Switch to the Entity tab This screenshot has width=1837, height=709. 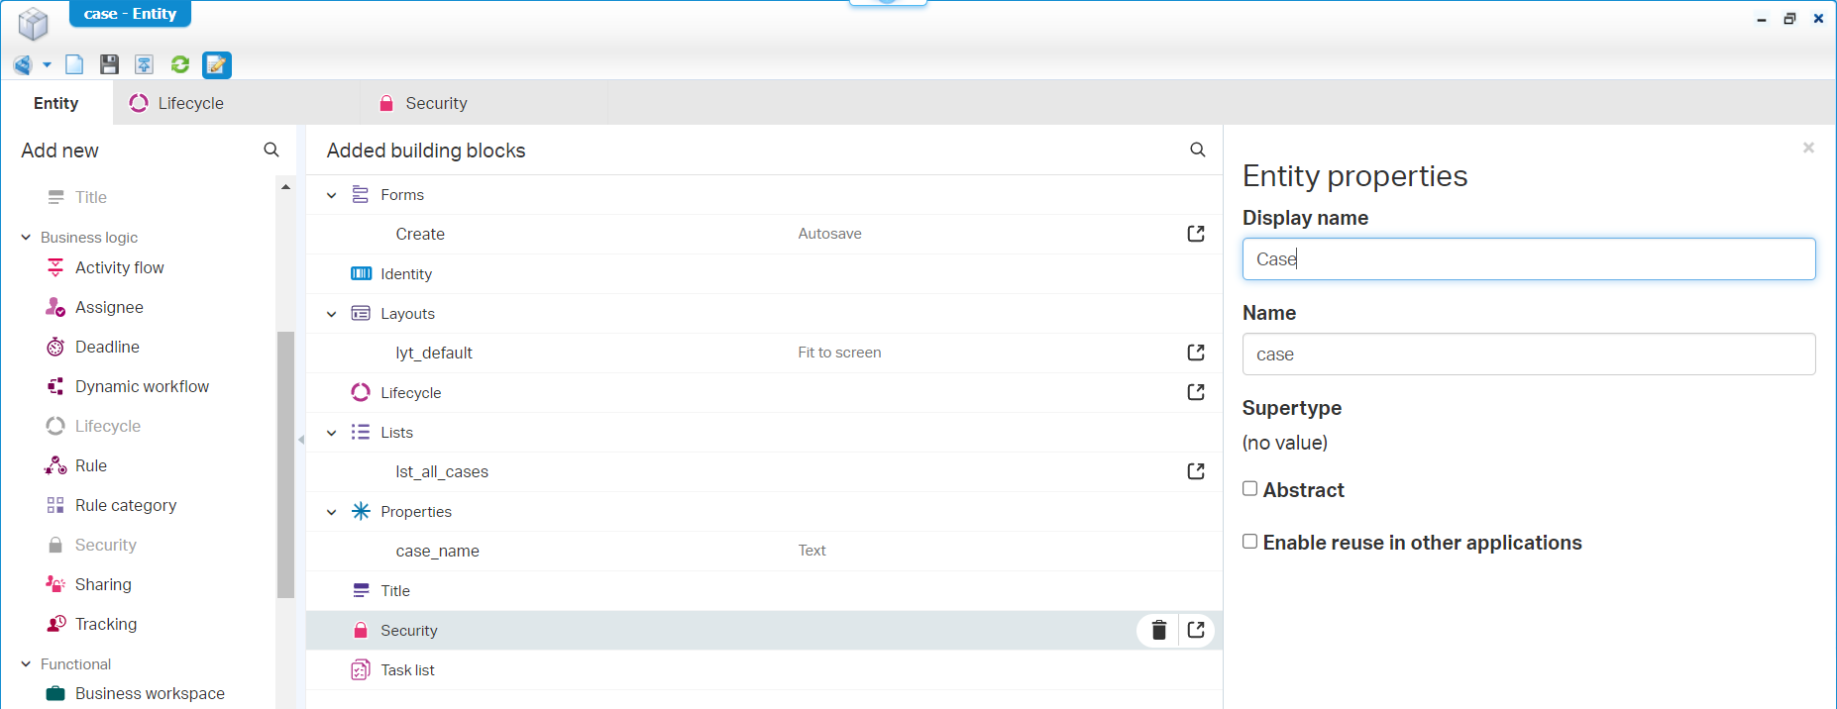[56, 103]
